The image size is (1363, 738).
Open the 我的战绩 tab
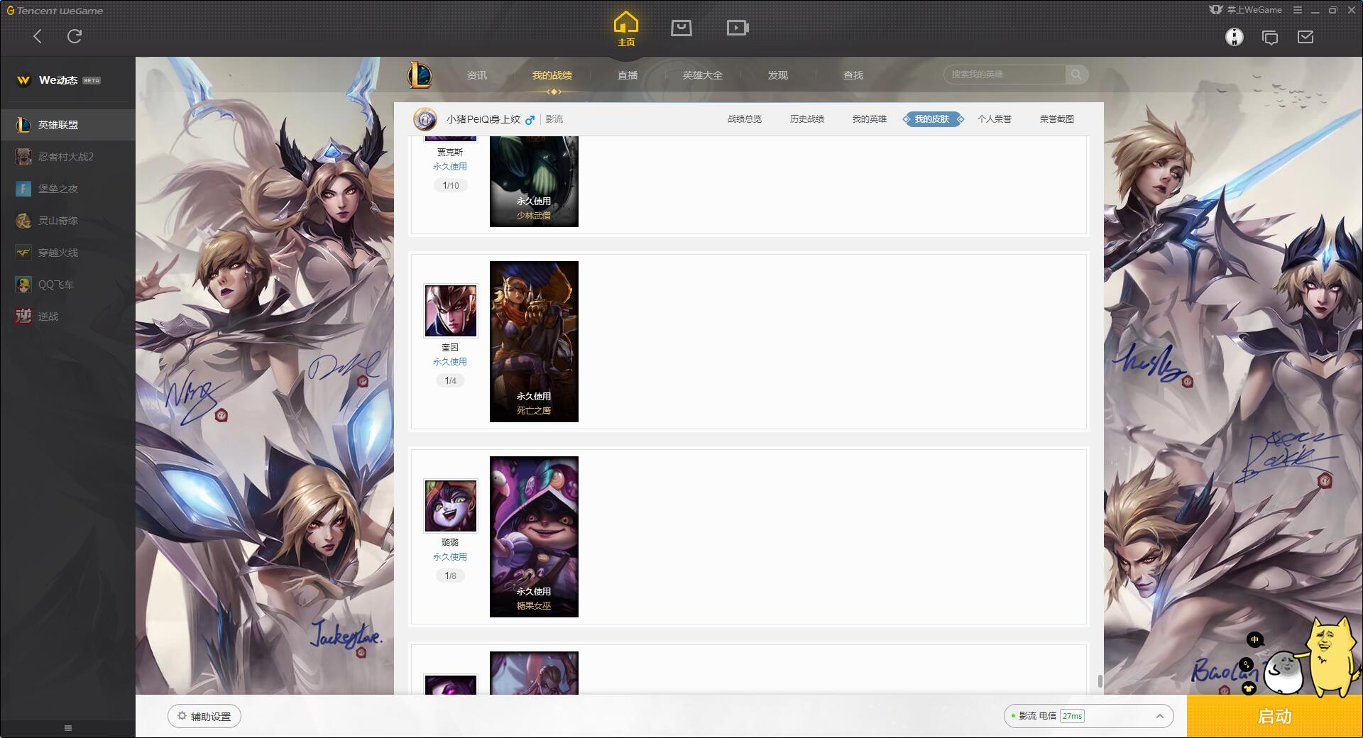(552, 75)
